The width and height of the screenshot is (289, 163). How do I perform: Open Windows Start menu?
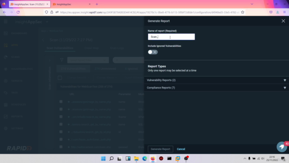[x=103, y=158]
